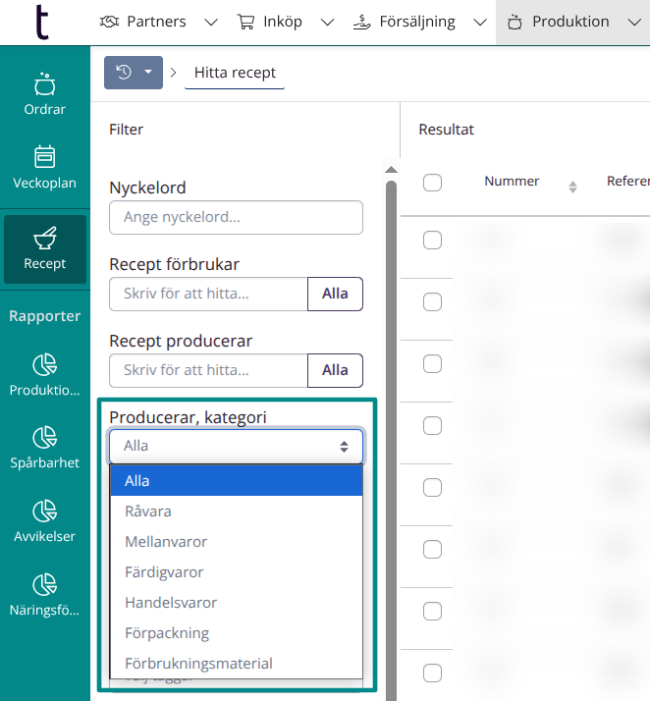Screen dimensions: 650x701
Task: Click the app logo in top-left
Action: 40,22
